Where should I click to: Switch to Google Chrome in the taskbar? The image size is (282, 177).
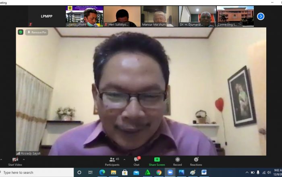coord(159,173)
